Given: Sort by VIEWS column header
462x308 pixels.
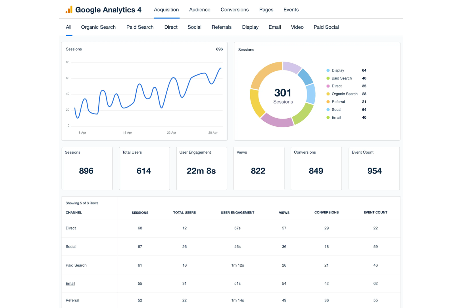Looking at the screenshot, I should (x=284, y=213).
